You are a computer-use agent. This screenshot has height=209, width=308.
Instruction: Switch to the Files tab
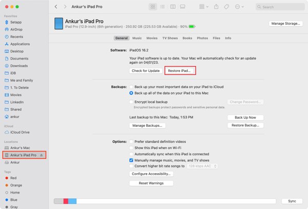click(216, 38)
